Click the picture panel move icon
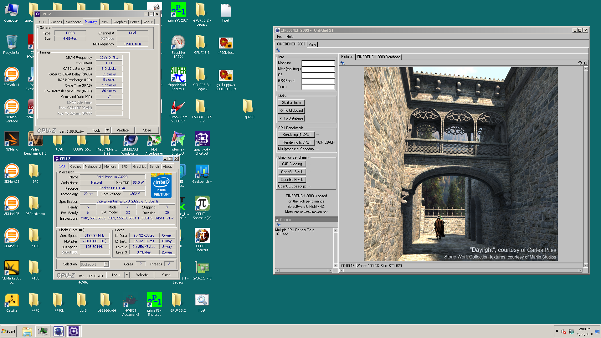This screenshot has height=338, width=601. 580,63
